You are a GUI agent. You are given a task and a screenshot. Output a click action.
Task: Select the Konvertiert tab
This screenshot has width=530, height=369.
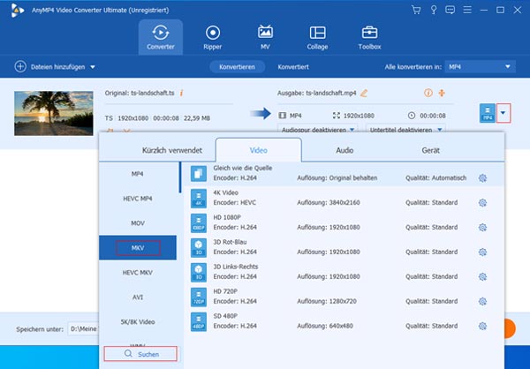tap(293, 66)
